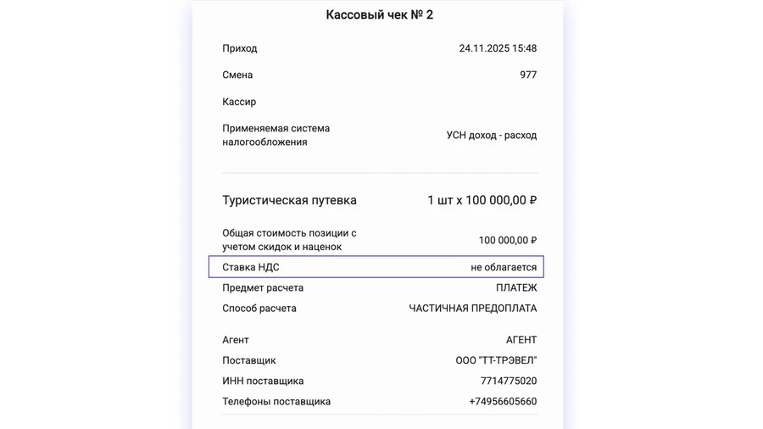Click the item name "Туристическая путевка"
This screenshot has height=429, width=763.
click(289, 201)
